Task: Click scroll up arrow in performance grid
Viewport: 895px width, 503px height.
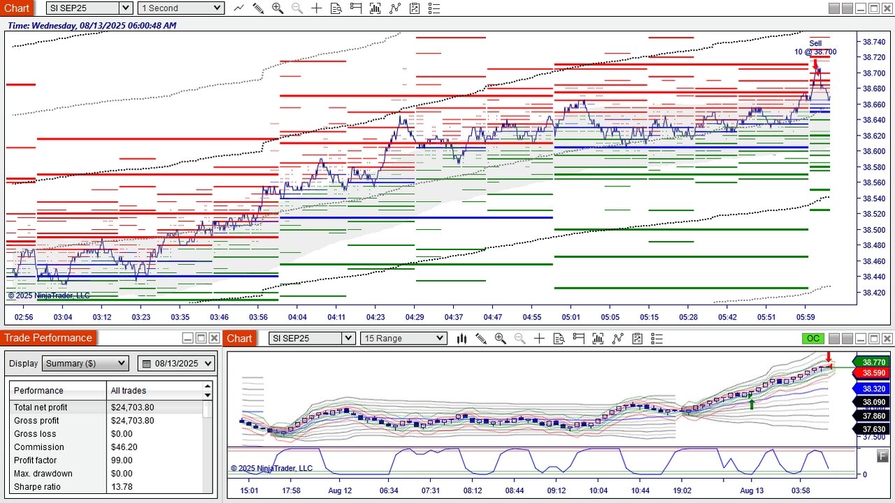Action: click(x=208, y=386)
